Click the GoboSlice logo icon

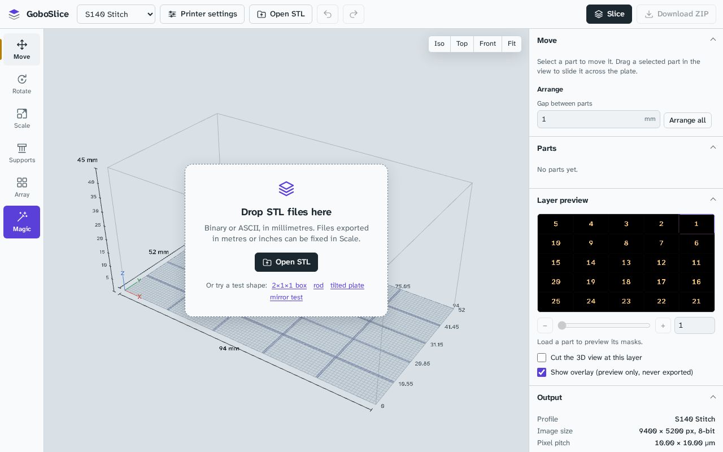pos(14,14)
